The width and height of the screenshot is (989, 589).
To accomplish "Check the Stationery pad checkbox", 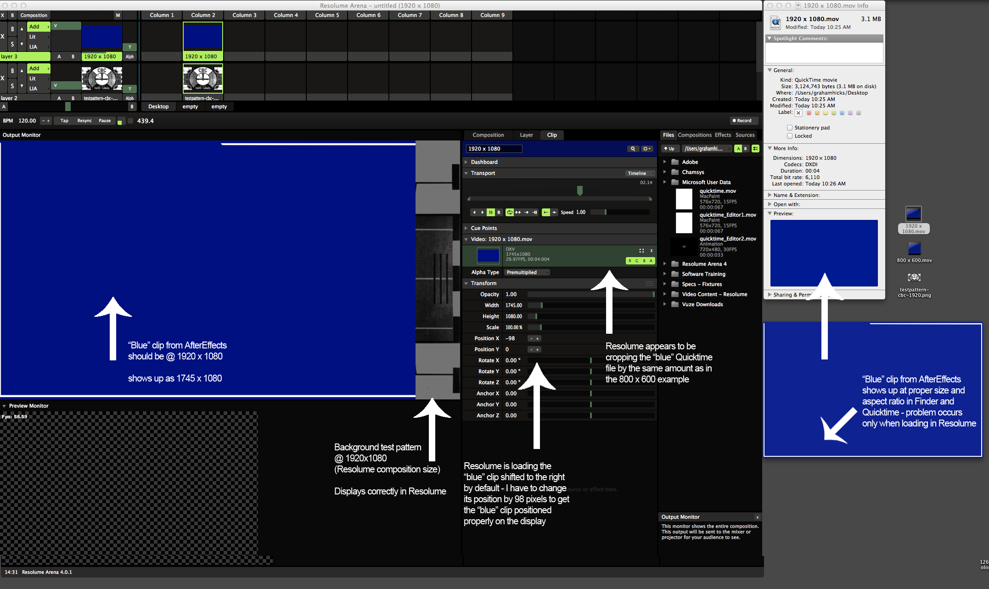I will [x=790, y=128].
